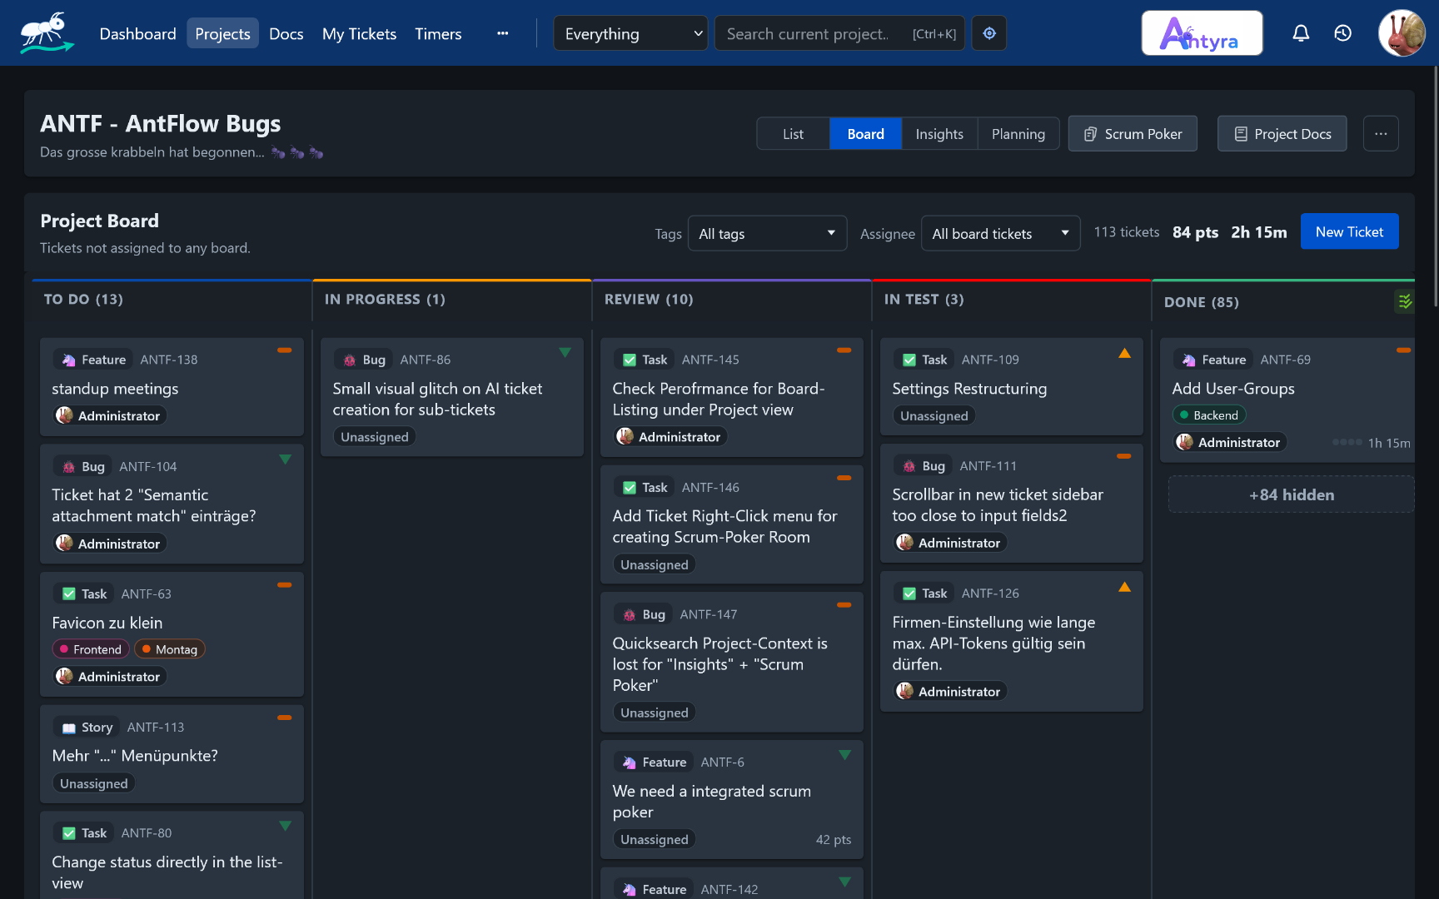Click Administrator assignee on ANTF-145
The height and width of the screenshot is (899, 1439).
tap(671, 437)
